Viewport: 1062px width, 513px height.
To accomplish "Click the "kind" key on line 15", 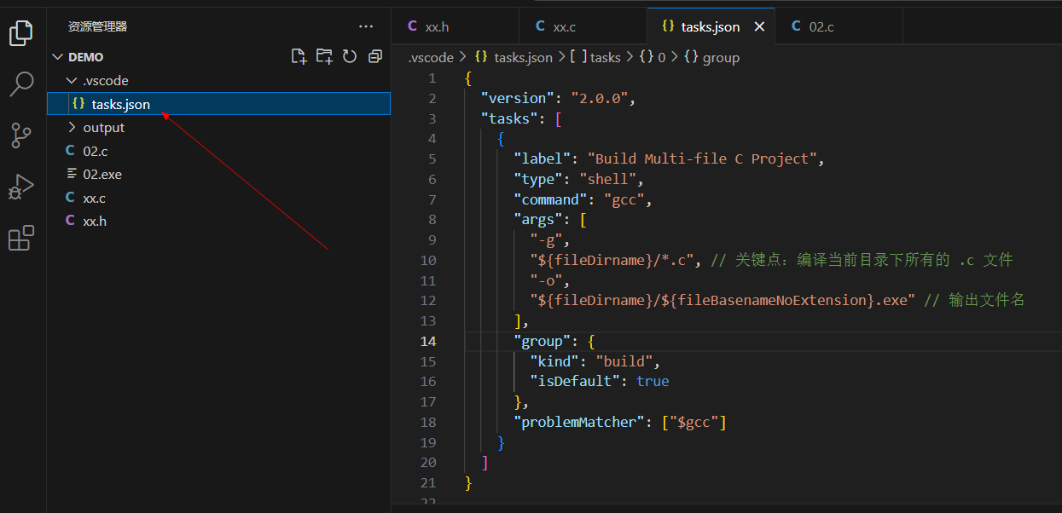I will click(x=554, y=361).
